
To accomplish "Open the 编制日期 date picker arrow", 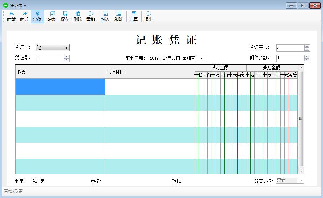I will coord(201,58).
